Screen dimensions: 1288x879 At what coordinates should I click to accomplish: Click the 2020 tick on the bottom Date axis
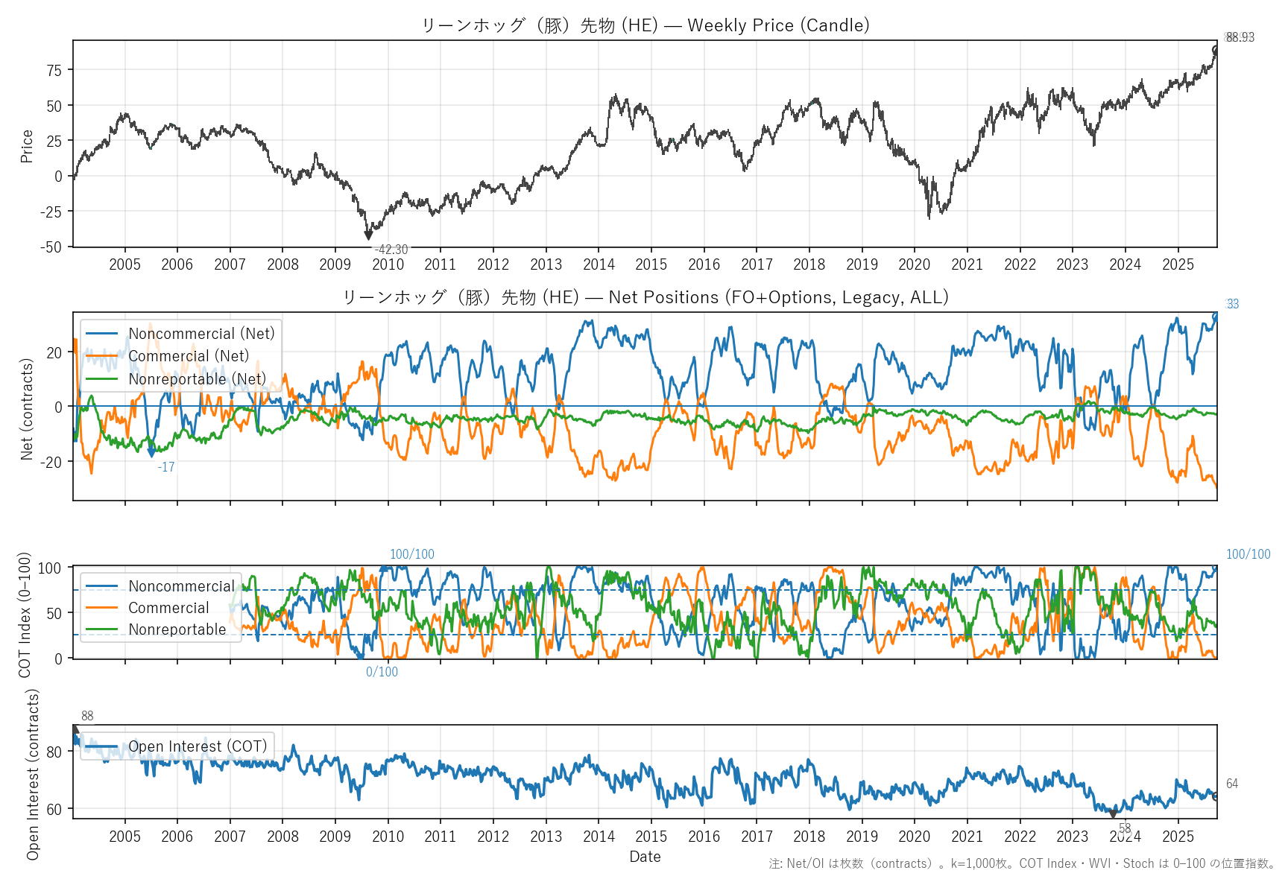pos(914,837)
